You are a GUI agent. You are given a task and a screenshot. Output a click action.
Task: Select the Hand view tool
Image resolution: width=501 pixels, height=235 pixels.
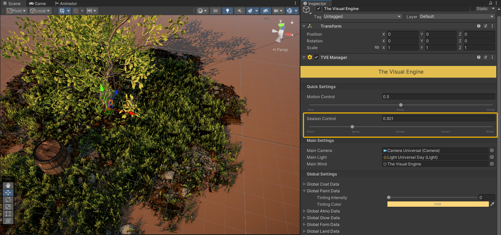pyautogui.click(x=8, y=186)
